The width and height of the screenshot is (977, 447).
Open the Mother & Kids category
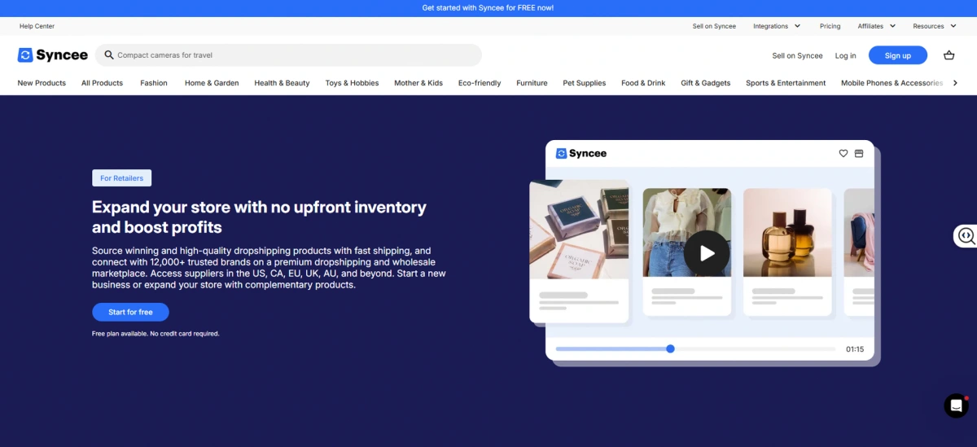coord(418,83)
